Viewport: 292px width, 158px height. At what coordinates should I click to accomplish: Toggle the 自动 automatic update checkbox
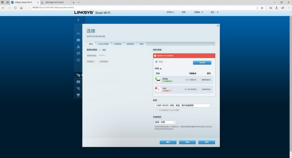[x=156, y=62]
